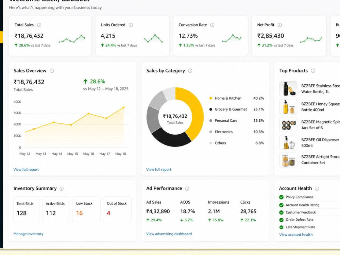Image resolution: width=340 pixels, height=255 pixels.
Task: Open Top Products info icon
Action: click(x=313, y=71)
